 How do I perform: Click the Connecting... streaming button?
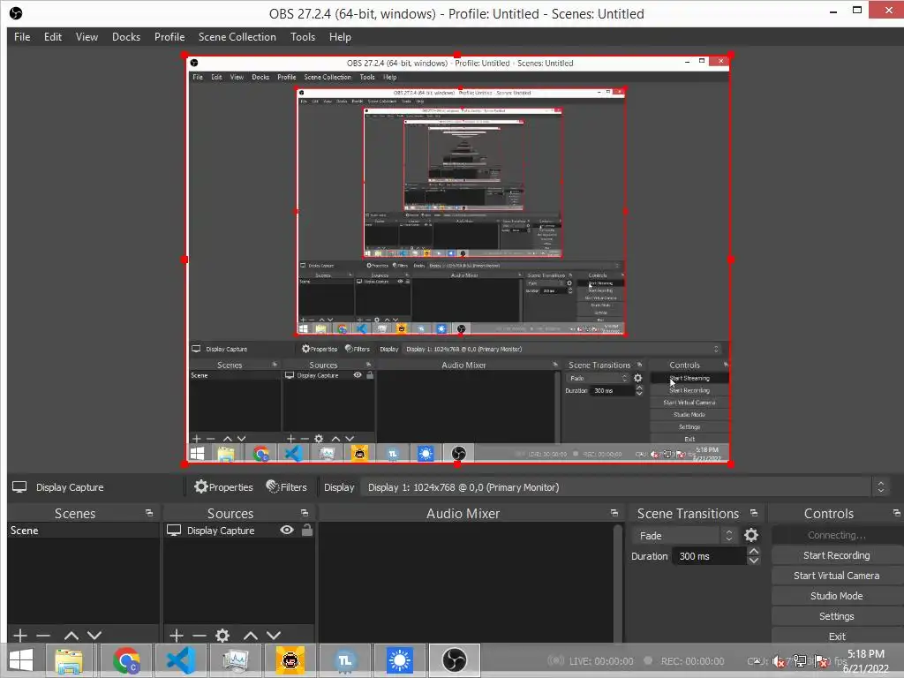point(836,535)
